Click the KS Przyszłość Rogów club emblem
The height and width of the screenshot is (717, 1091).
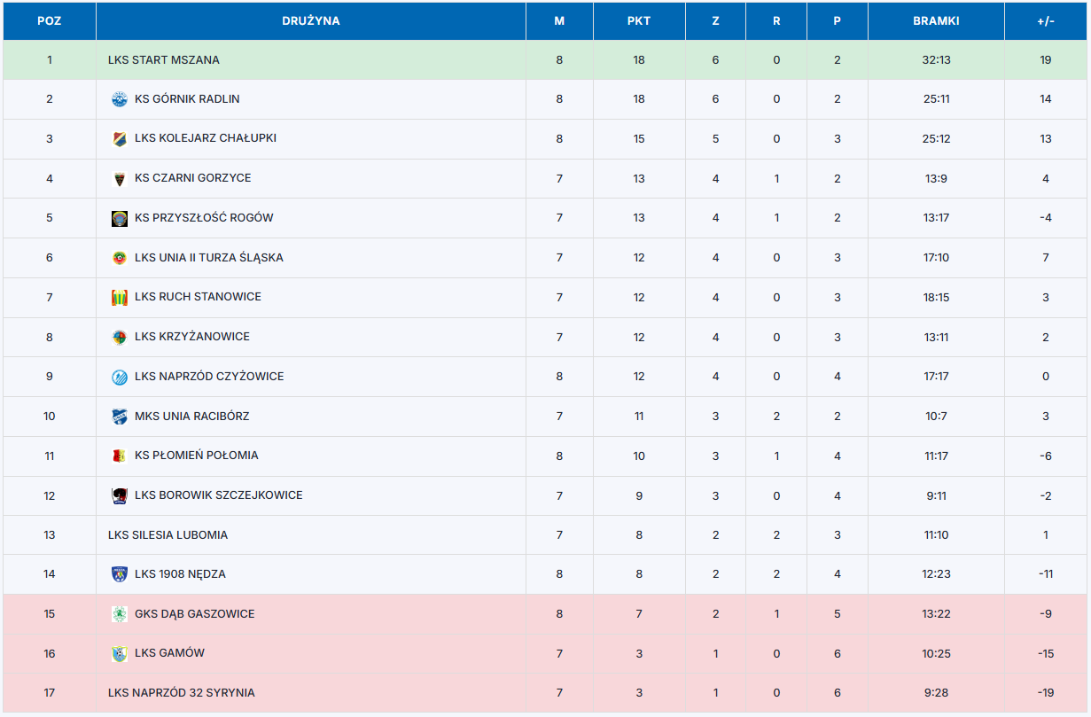pyautogui.click(x=119, y=218)
